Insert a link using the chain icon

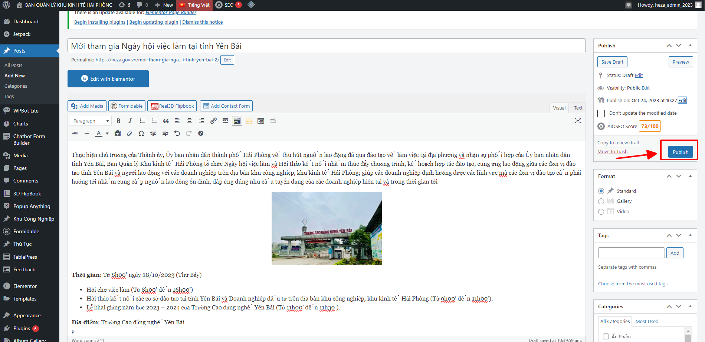[x=213, y=121]
